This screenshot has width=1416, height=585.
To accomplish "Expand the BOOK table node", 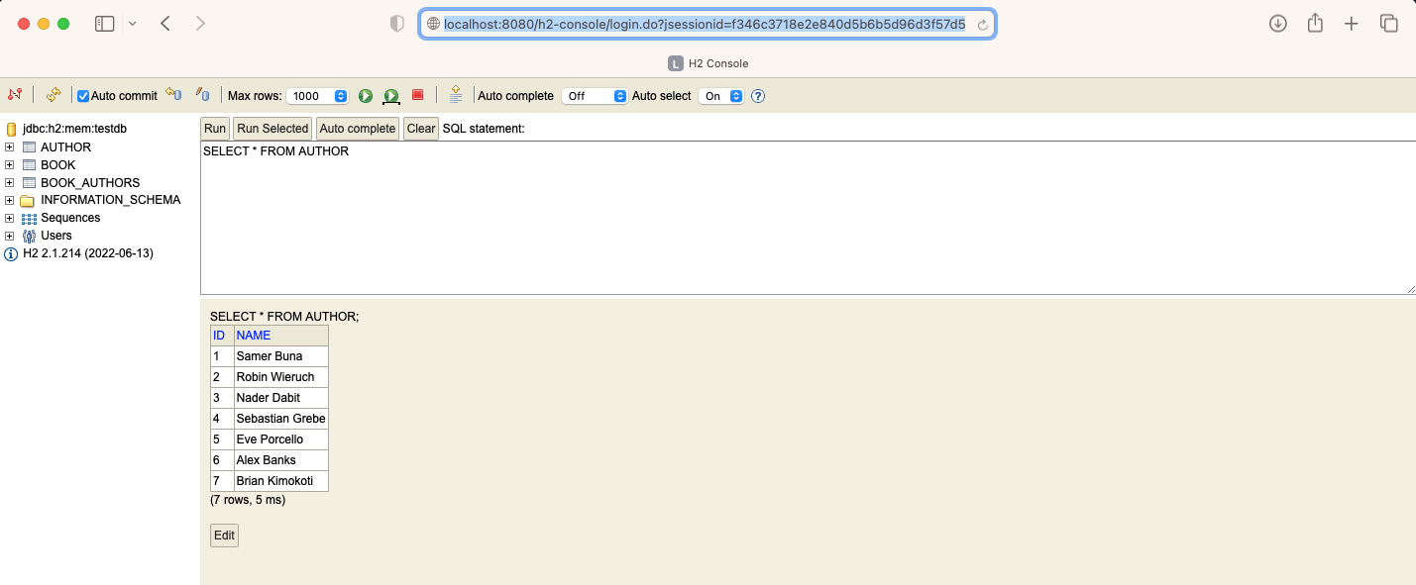I will (x=10, y=165).
